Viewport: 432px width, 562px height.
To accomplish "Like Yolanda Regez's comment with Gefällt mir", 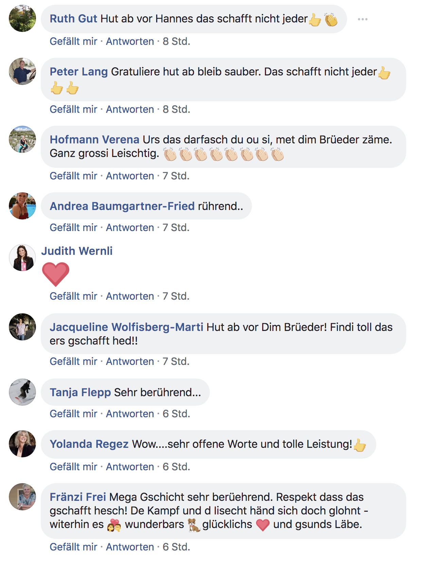I will (x=73, y=467).
